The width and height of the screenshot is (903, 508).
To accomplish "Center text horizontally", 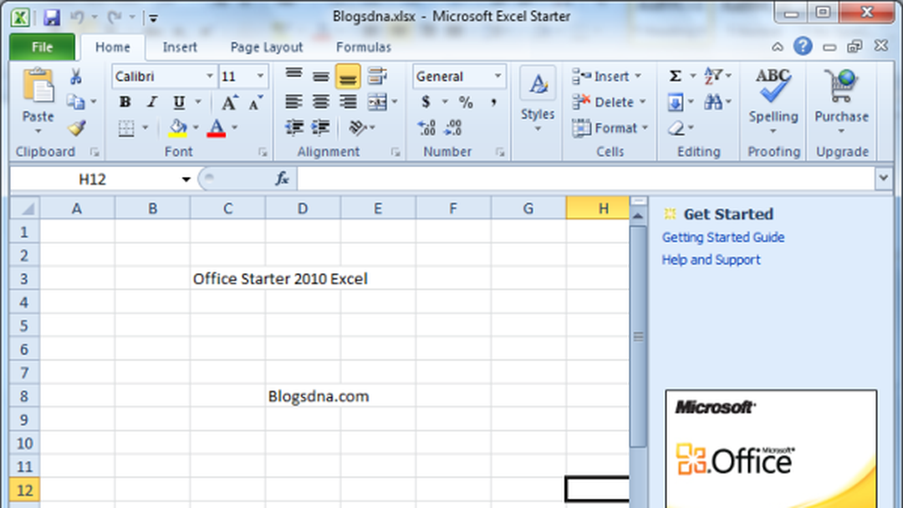I will coord(321,102).
